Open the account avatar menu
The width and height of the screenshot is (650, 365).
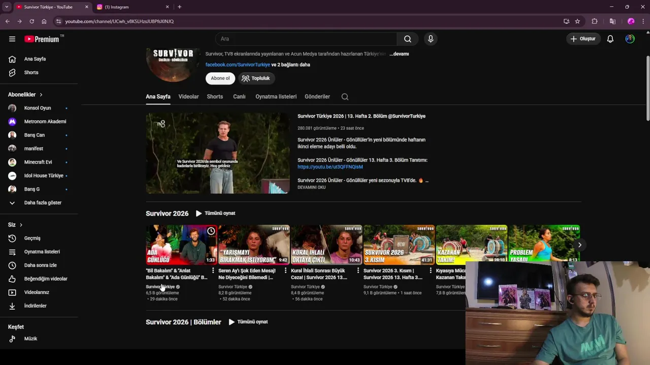(x=630, y=39)
